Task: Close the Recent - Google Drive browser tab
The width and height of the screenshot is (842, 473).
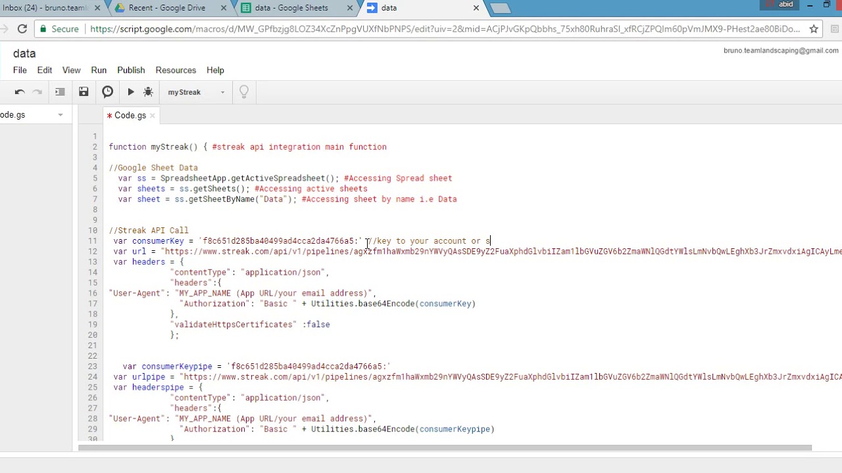Action: (224, 8)
